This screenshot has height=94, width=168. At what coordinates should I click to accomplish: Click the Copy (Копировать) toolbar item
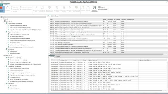(x=15, y=9)
